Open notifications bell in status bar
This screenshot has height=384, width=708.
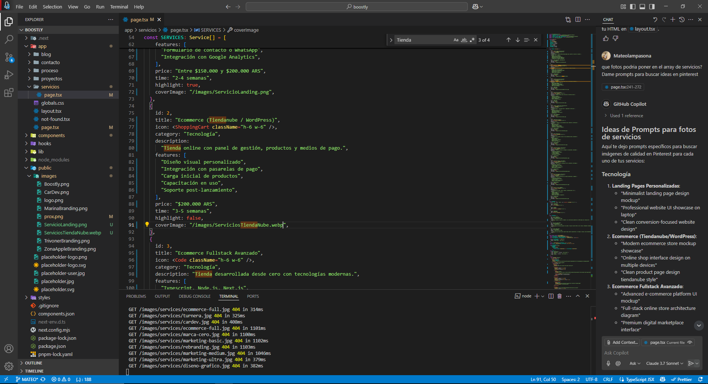click(x=700, y=379)
